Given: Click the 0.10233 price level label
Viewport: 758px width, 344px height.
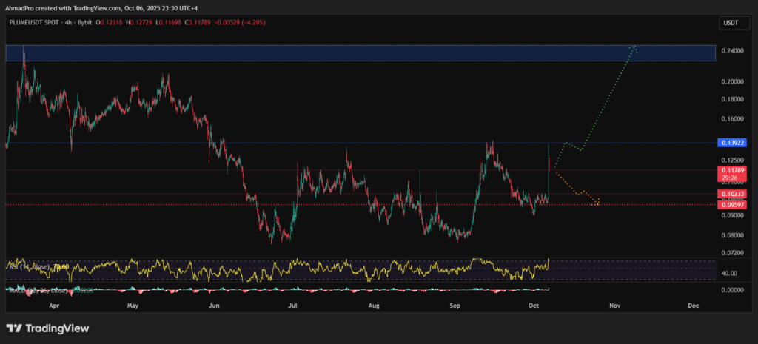Looking at the screenshot, I should pos(733,194).
